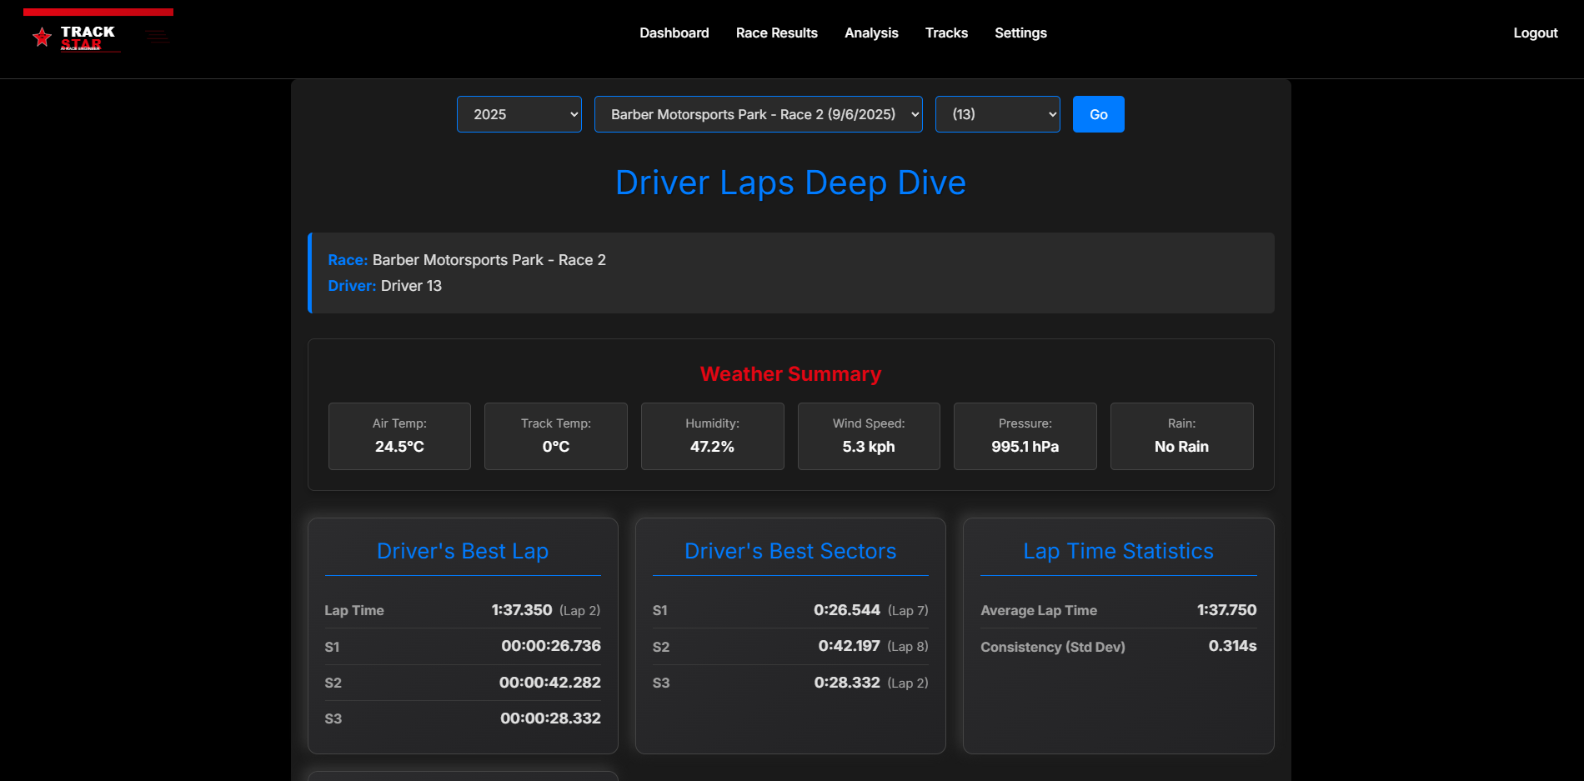Expand the driver (13) dropdown

click(x=997, y=114)
